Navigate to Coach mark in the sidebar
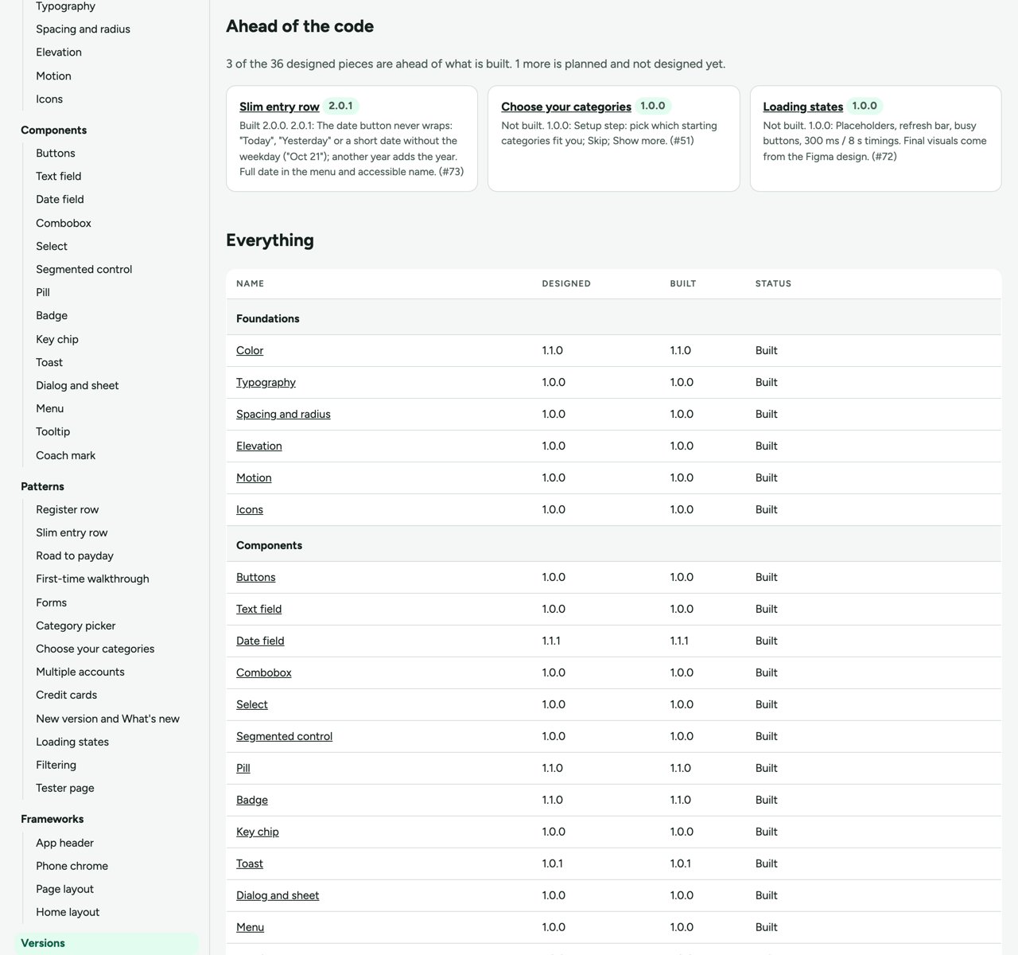 (x=65, y=455)
